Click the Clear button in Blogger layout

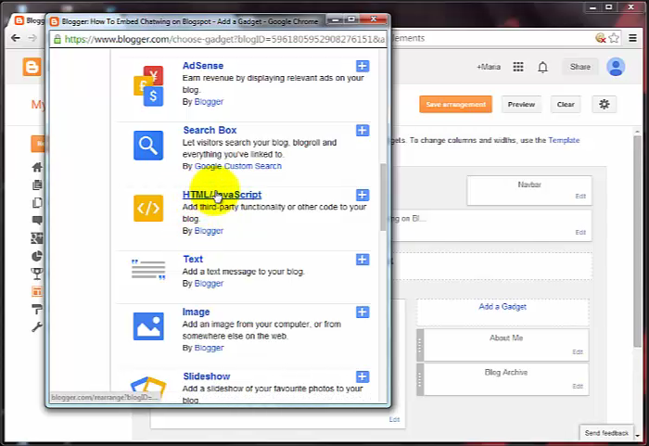[566, 105]
